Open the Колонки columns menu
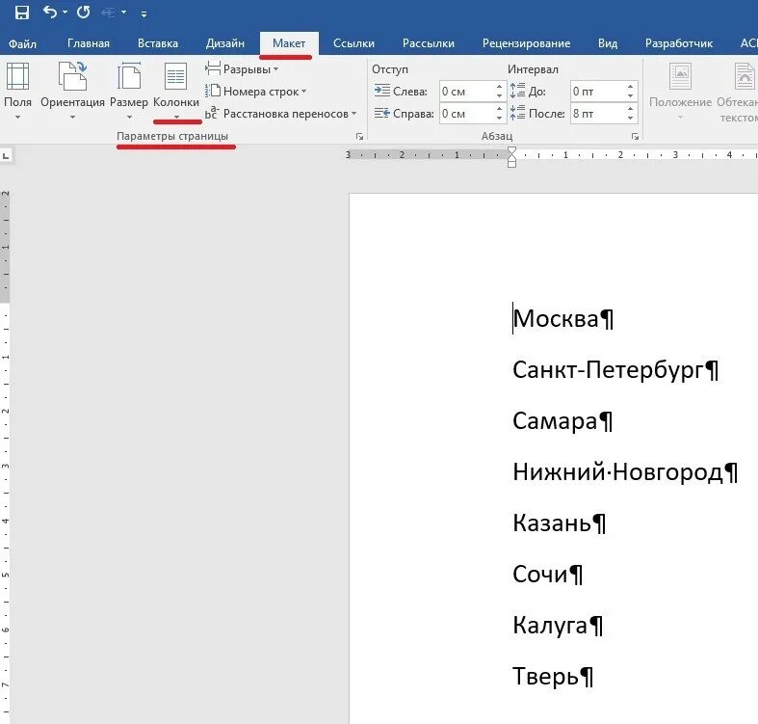 176,91
